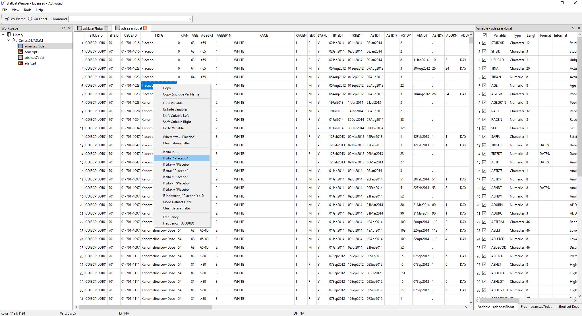
Task: Click the StatDataViewer app logo icon
Action: 3,3
